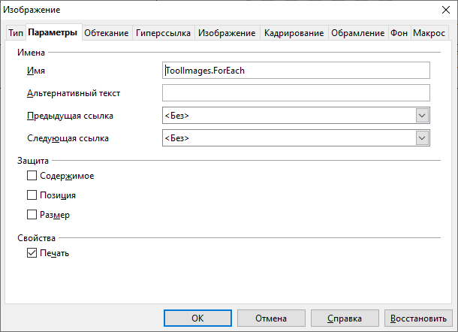Open the Обтекание tab
Viewport: 458px width, 332px height.
point(106,33)
